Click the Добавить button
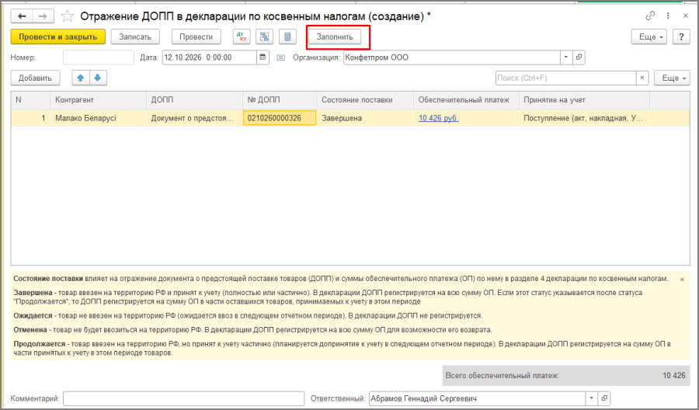Viewport: 699px width, 410px height. click(x=35, y=78)
